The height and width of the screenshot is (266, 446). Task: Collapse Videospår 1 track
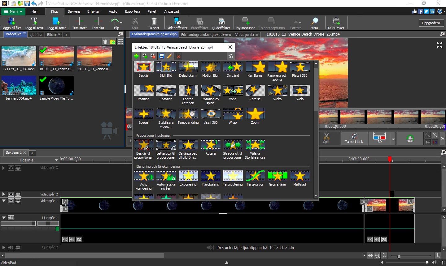click(4, 201)
